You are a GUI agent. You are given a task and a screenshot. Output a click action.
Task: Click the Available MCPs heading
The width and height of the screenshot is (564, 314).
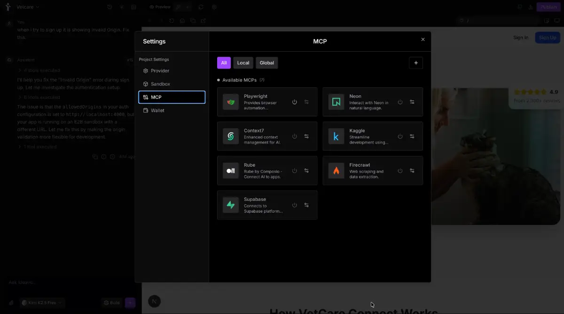point(239,80)
